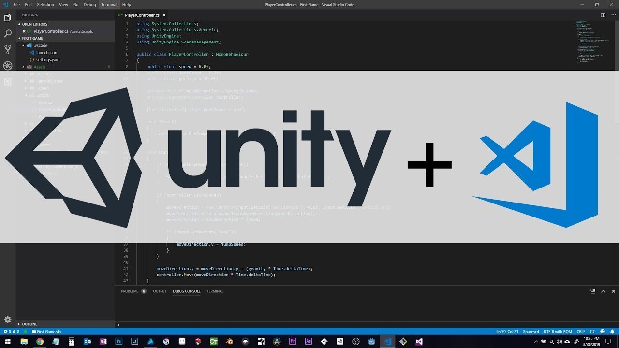Open the Selection menu

tap(45, 4)
